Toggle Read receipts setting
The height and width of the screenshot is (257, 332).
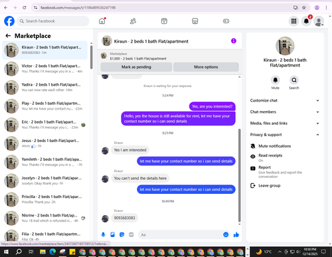coord(270,157)
